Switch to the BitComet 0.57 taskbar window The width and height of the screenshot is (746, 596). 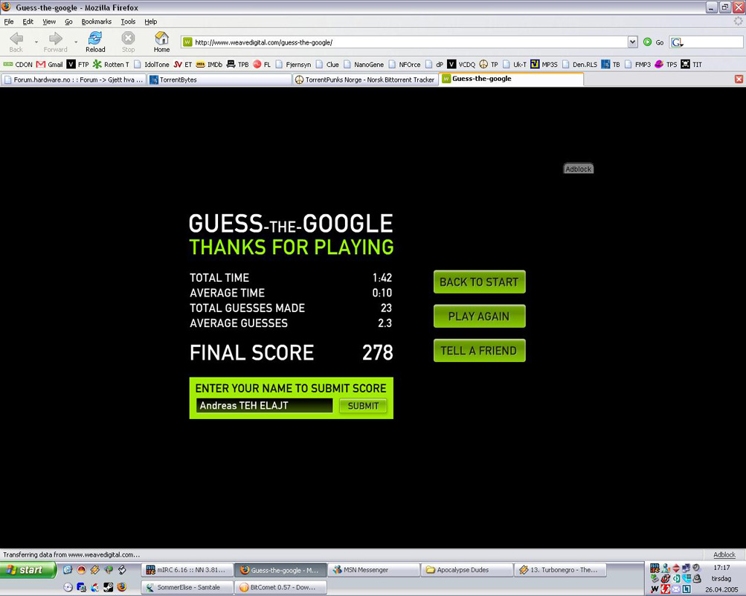point(281,587)
